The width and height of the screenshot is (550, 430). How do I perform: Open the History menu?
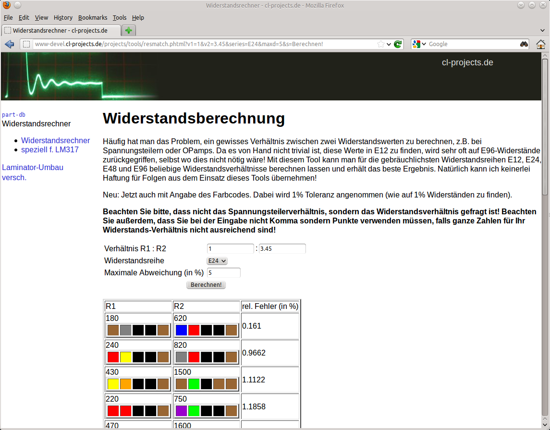click(x=63, y=18)
